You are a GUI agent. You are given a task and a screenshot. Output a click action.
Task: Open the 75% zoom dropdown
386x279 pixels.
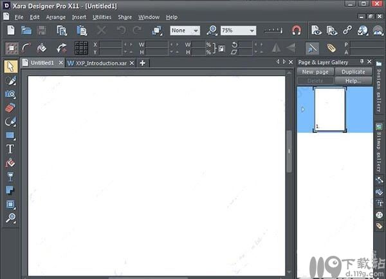coord(238,30)
